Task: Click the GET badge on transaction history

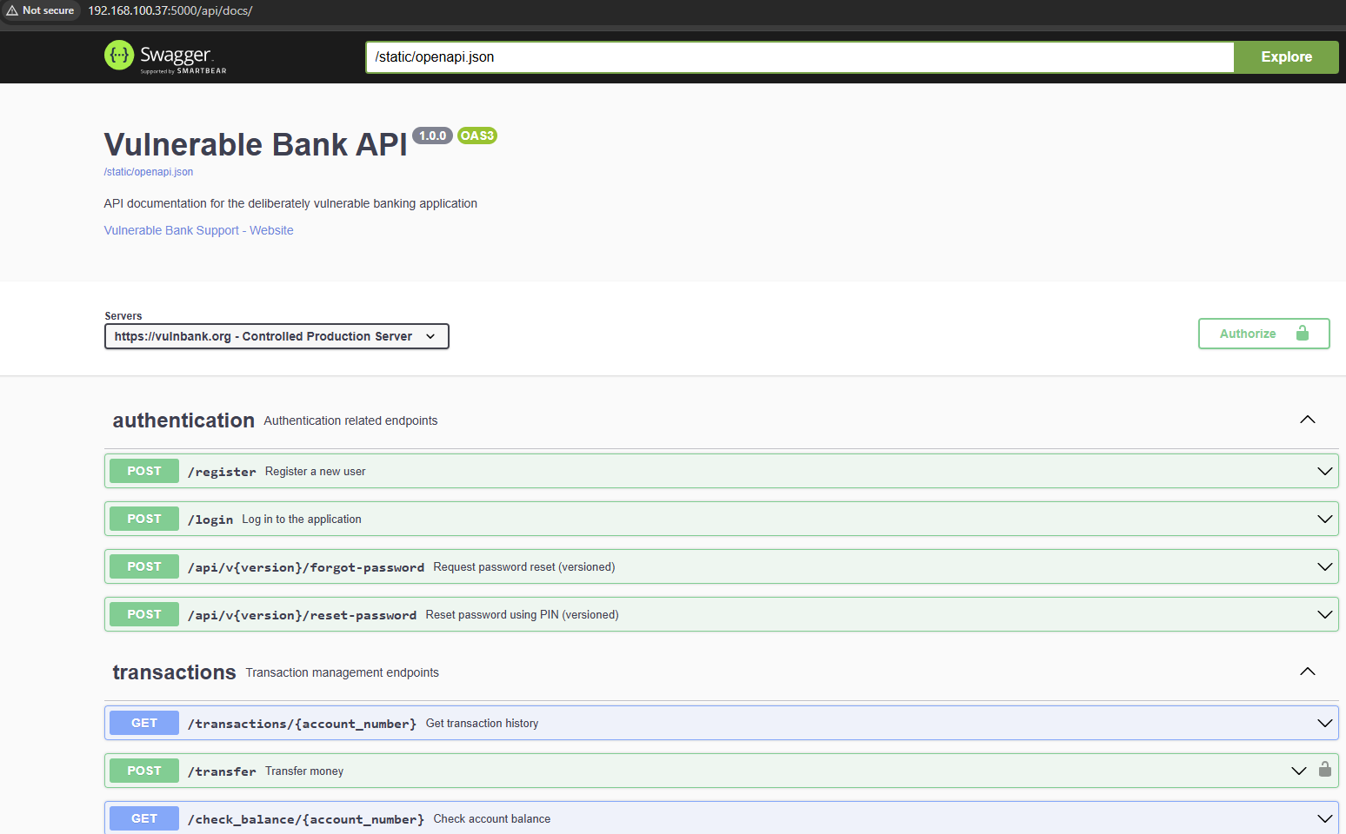Action: 144,723
